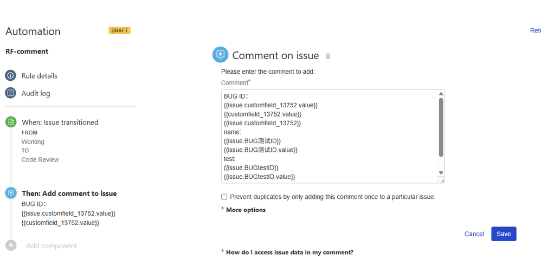Click the large Comment on issue icon
Screen dimensions: 541x271
[220, 55]
